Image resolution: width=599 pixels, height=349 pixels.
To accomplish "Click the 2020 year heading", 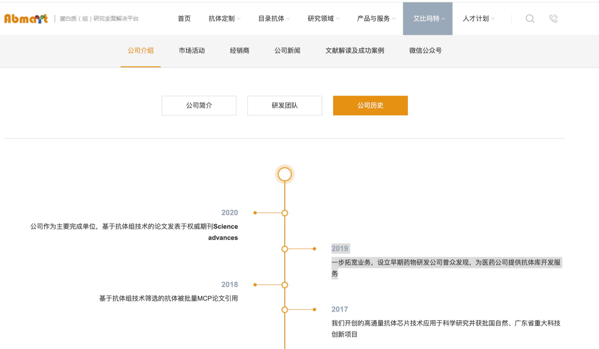I will coord(229,213).
